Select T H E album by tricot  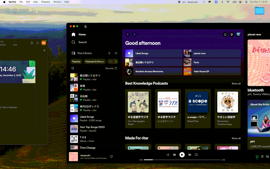pos(94,139)
